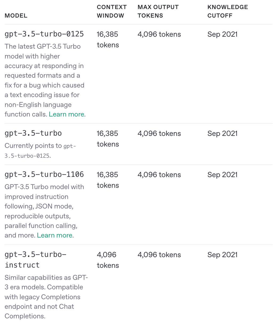
Task: Click max output tokens value in gpt-3.5-turbo-1106 row
Action: 159,175
